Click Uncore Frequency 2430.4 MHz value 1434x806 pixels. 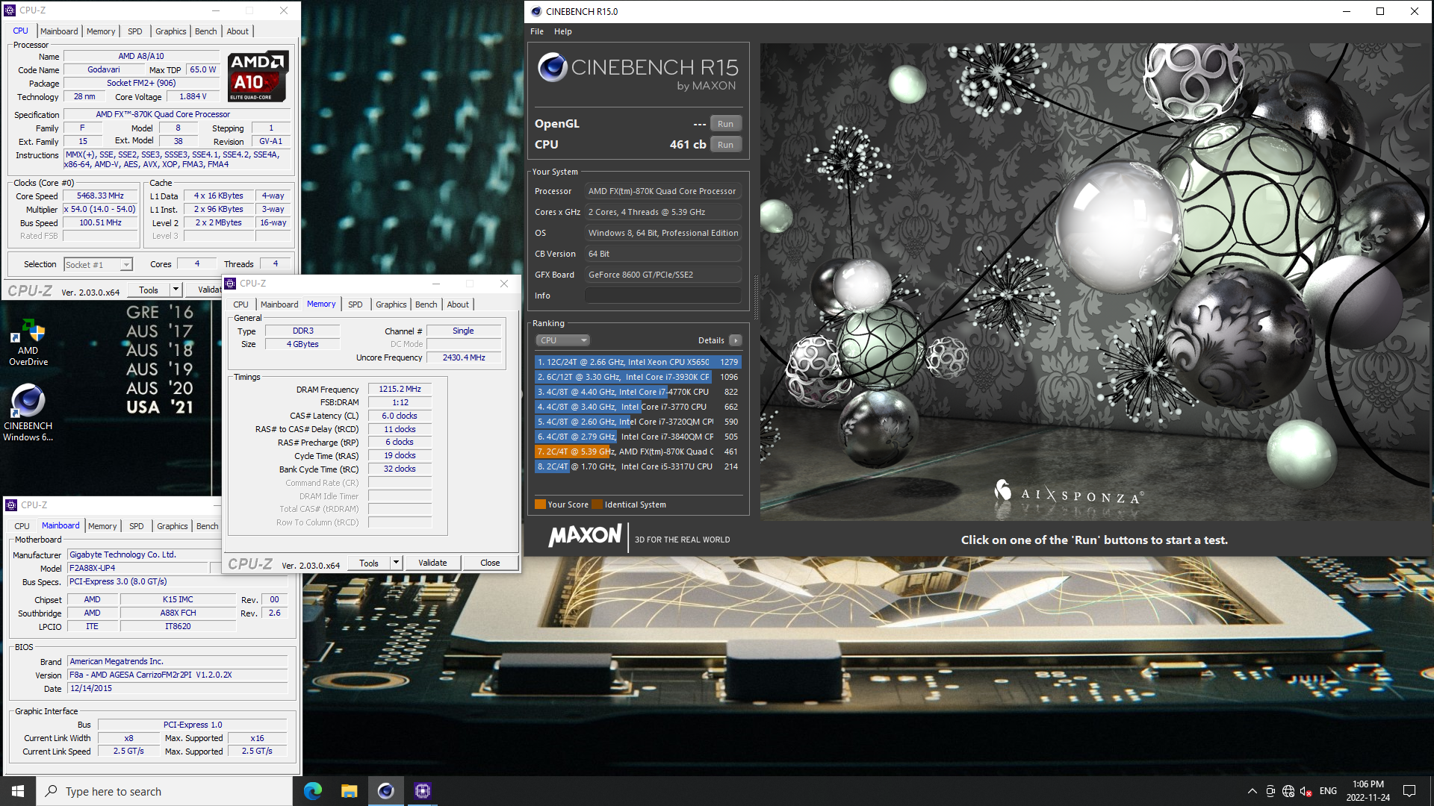464,357
